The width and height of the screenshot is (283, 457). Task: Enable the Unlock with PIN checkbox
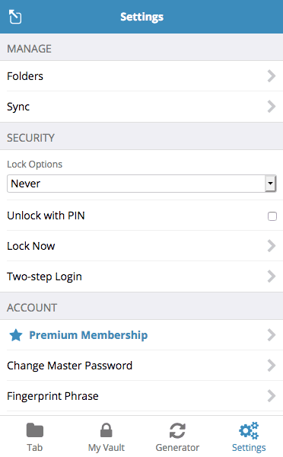pyautogui.click(x=272, y=216)
